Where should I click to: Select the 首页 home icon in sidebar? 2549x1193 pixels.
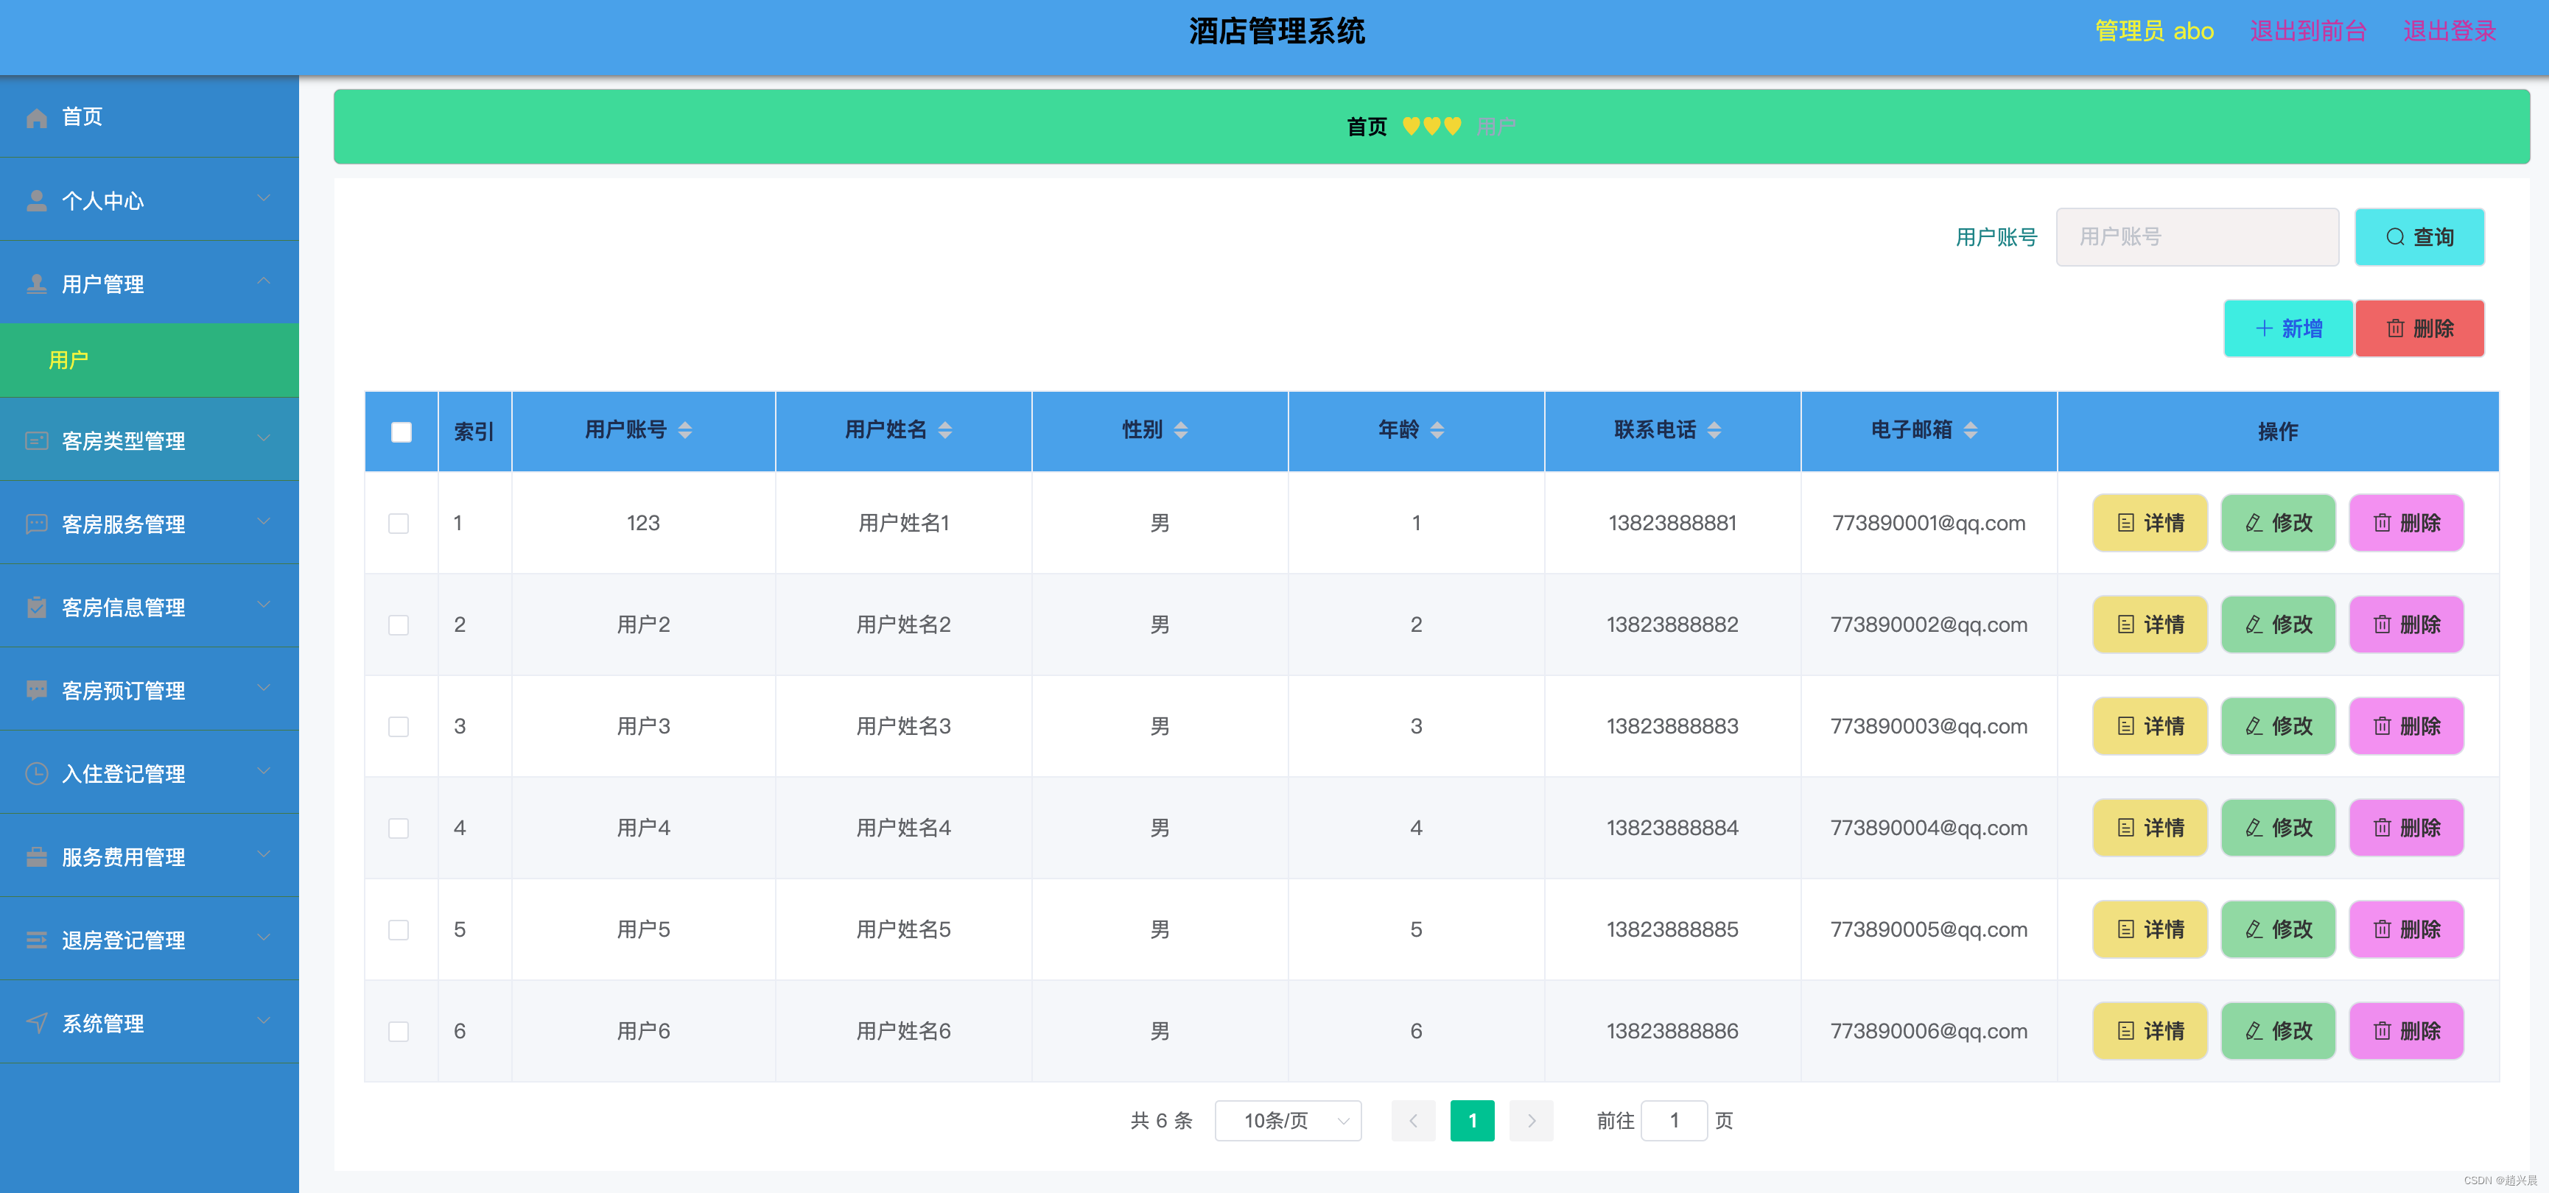pyautogui.click(x=37, y=117)
